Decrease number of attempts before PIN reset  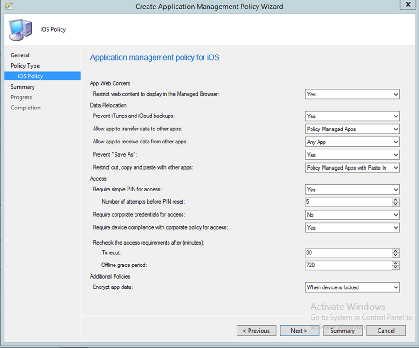click(396, 204)
